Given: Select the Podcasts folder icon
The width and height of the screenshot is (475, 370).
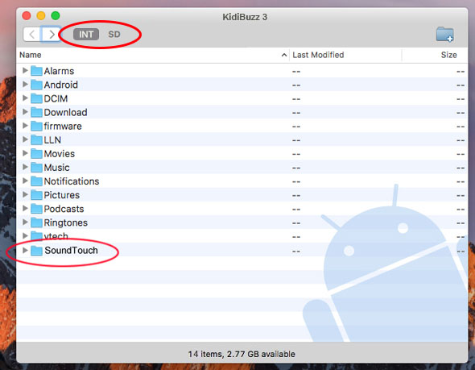Looking at the screenshot, I should pyautogui.click(x=36, y=209).
